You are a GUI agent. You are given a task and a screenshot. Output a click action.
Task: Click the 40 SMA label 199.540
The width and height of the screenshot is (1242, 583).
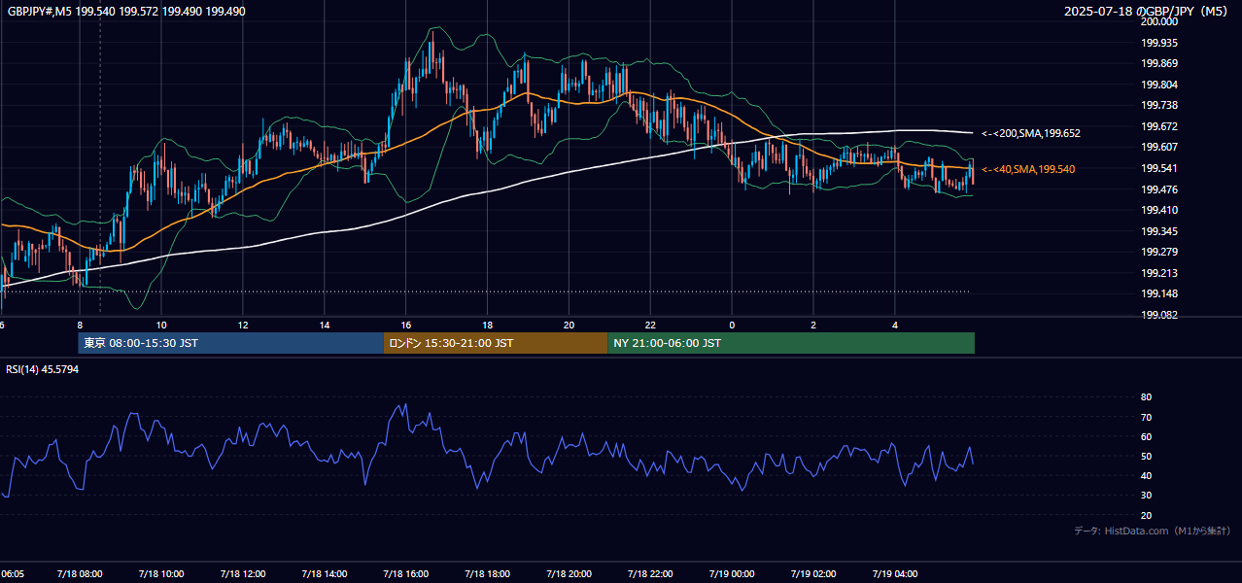pos(1028,169)
